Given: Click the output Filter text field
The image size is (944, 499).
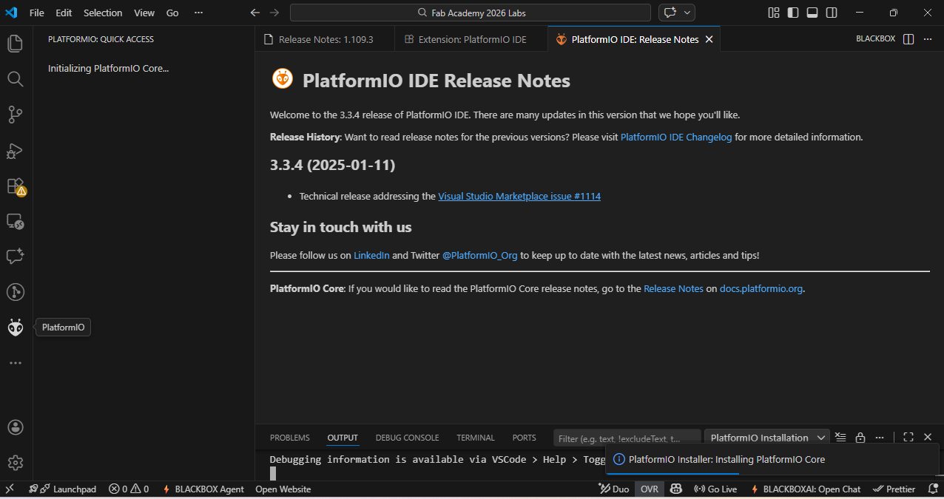Looking at the screenshot, I should (627, 438).
